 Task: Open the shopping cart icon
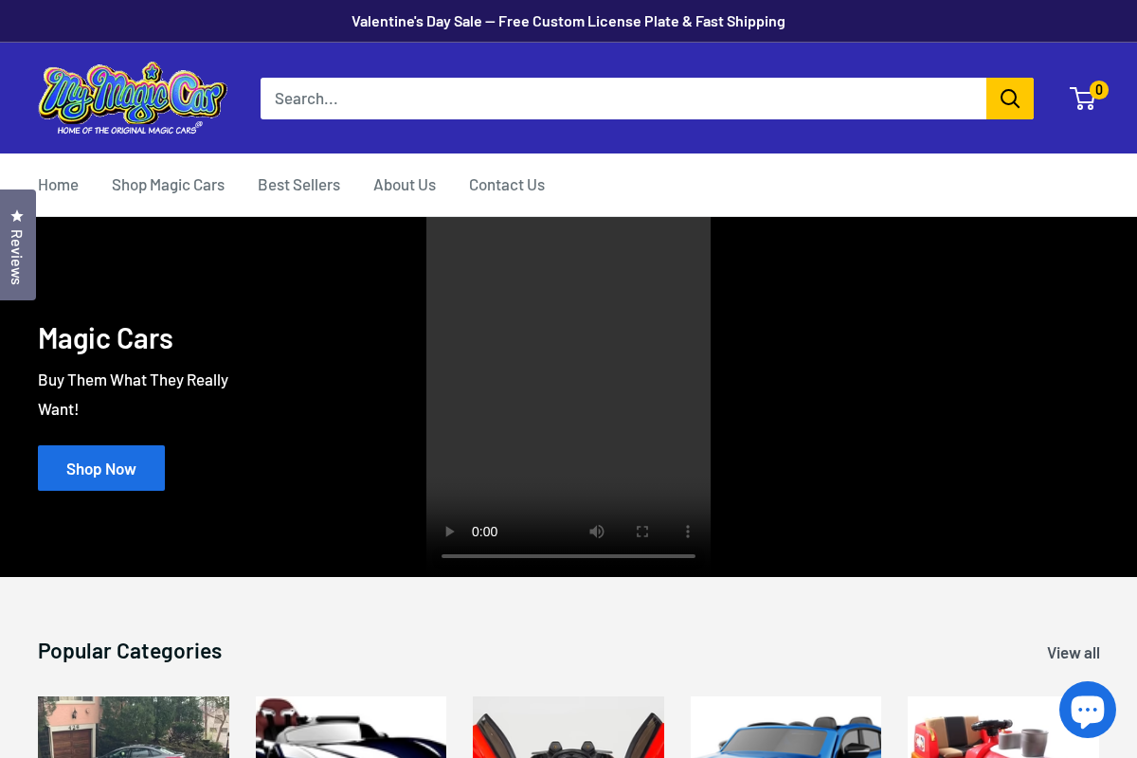click(x=1083, y=99)
